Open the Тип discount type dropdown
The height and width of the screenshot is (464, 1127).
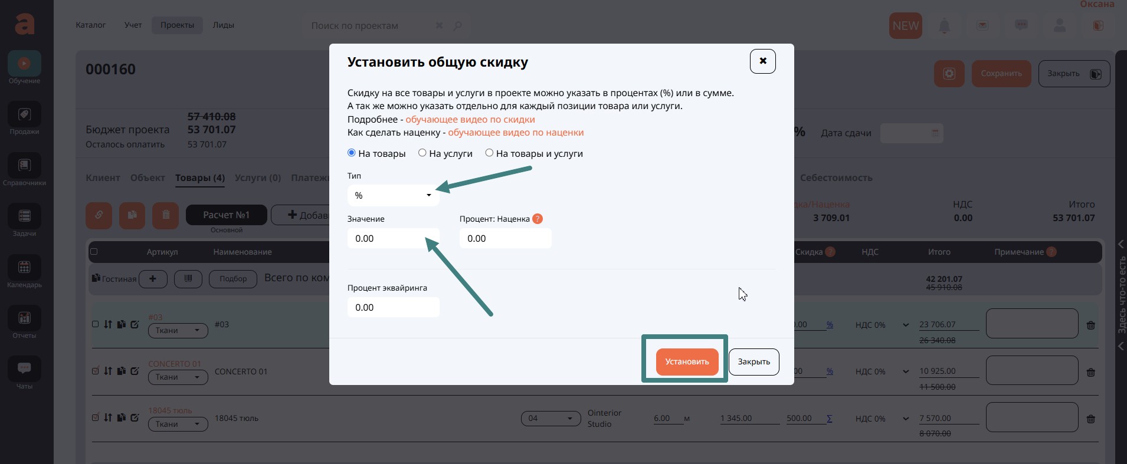(393, 196)
